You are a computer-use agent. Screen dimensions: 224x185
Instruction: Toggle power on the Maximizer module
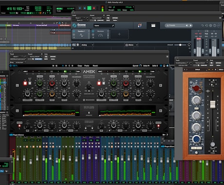(93, 31)
